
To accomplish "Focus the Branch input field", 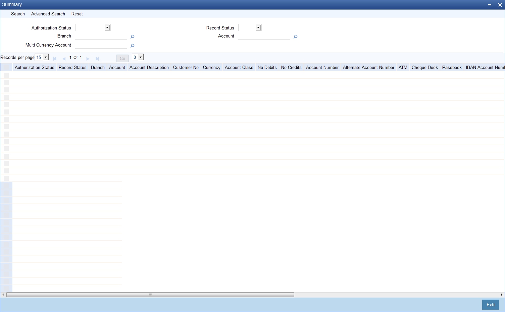I will [101, 36].
